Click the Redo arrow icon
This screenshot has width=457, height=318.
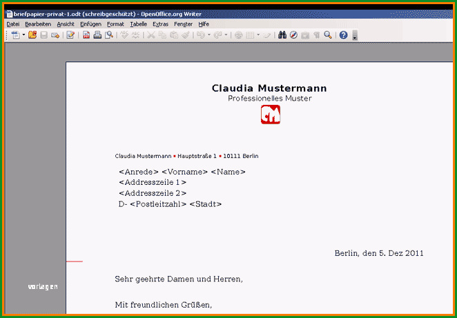point(217,35)
